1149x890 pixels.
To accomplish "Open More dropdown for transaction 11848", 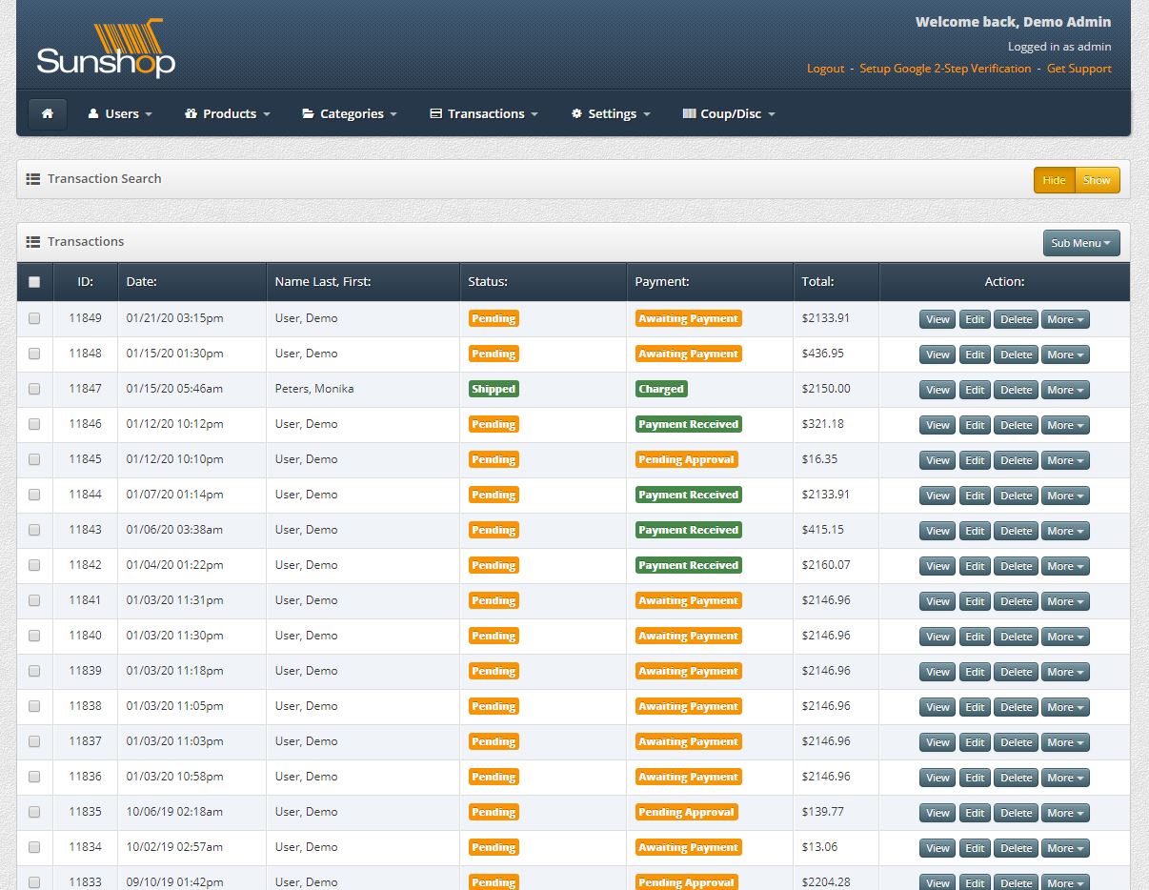I will tap(1065, 354).
